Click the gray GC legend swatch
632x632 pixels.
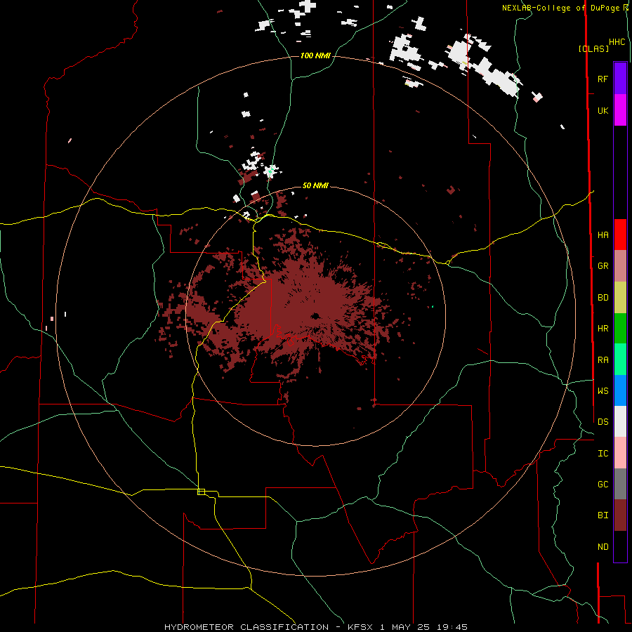coord(620,484)
